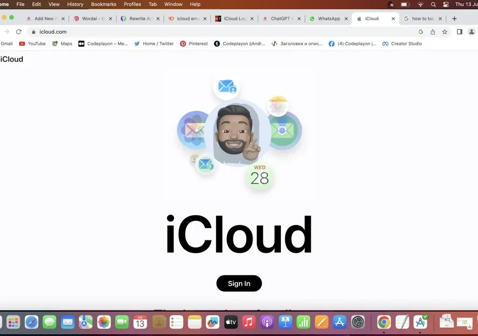Image resolution: width=478 pixels, height=336 pixels.
Task: Open the Заголовки и опис... bookmark
Action: tap(297, 43)
